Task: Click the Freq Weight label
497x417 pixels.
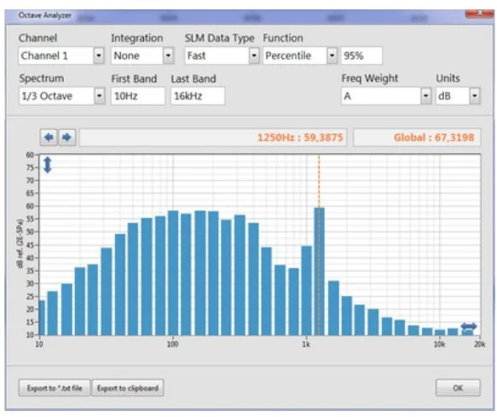Action: (x=370, y=78)
